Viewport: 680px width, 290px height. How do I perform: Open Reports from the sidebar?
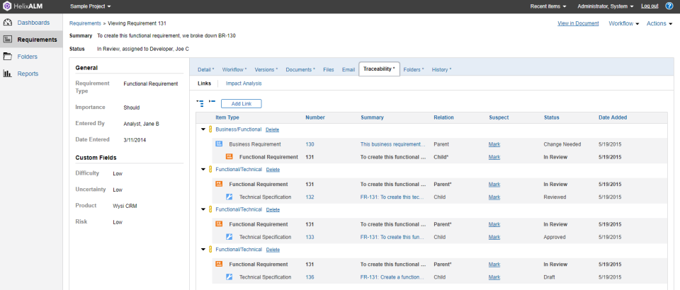(x=28, y=74)
